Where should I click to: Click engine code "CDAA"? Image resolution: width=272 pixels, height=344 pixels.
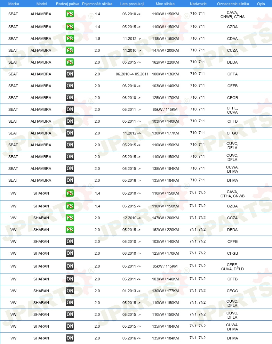click(232, 39)
